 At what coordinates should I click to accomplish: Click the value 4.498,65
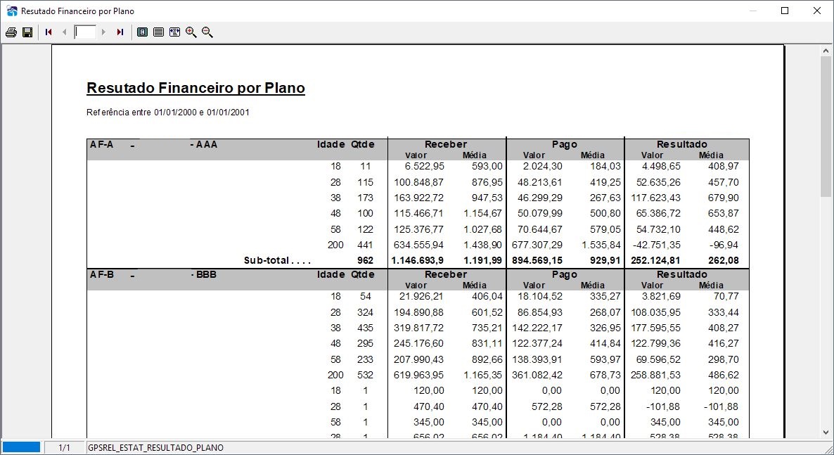click(660, 166)
